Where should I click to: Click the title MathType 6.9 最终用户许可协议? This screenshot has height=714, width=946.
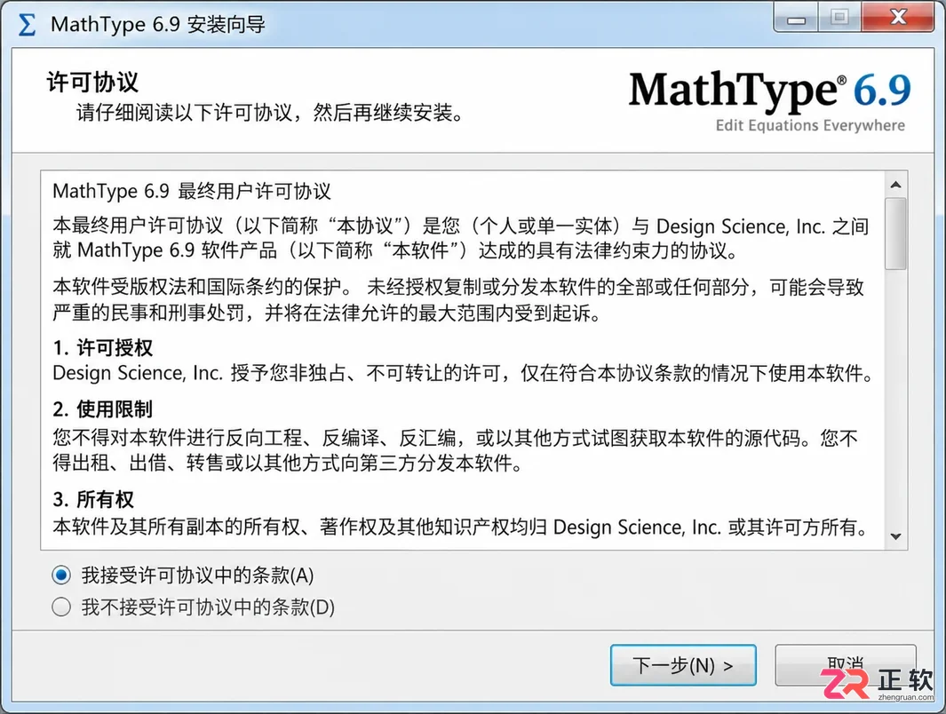point(192,191)
